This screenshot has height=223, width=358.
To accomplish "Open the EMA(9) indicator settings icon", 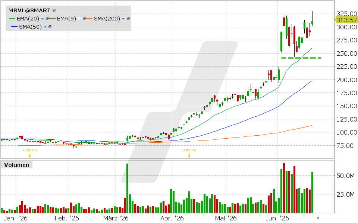I will point(84,19).
